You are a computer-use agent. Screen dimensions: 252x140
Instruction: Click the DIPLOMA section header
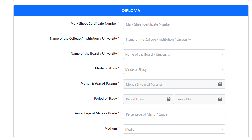tap(131, 11)
